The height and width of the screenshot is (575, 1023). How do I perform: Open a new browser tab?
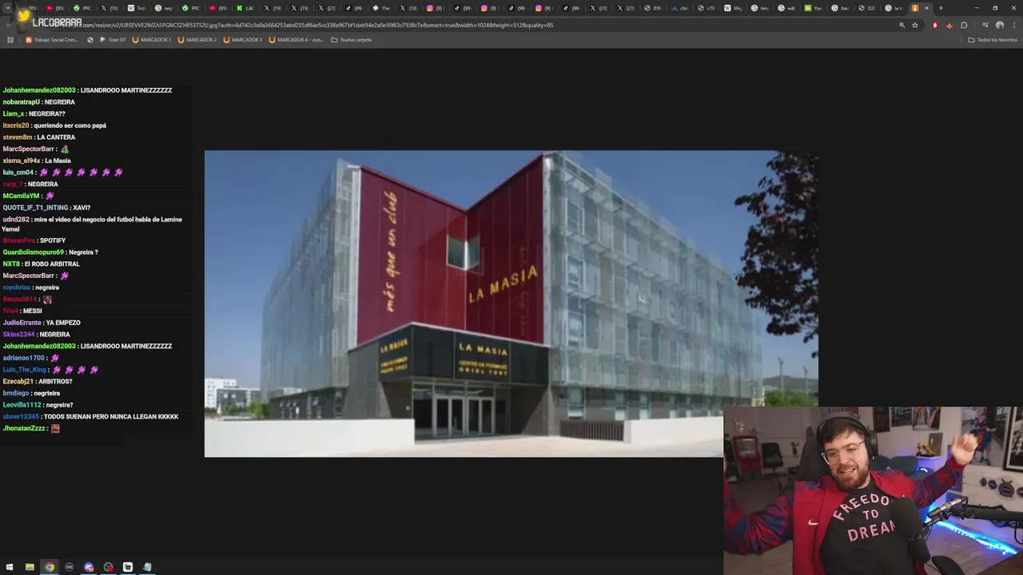click(x=941, y=8)
